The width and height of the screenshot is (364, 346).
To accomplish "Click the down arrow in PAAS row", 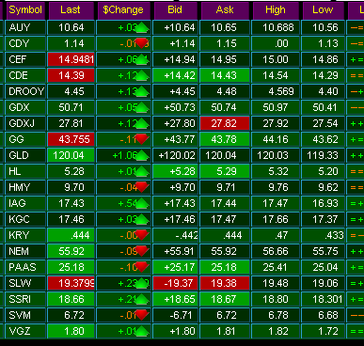I will click(x=142, y=267).
